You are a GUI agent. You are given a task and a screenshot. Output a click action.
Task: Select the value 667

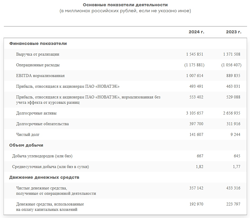click(x=200, y=156)
